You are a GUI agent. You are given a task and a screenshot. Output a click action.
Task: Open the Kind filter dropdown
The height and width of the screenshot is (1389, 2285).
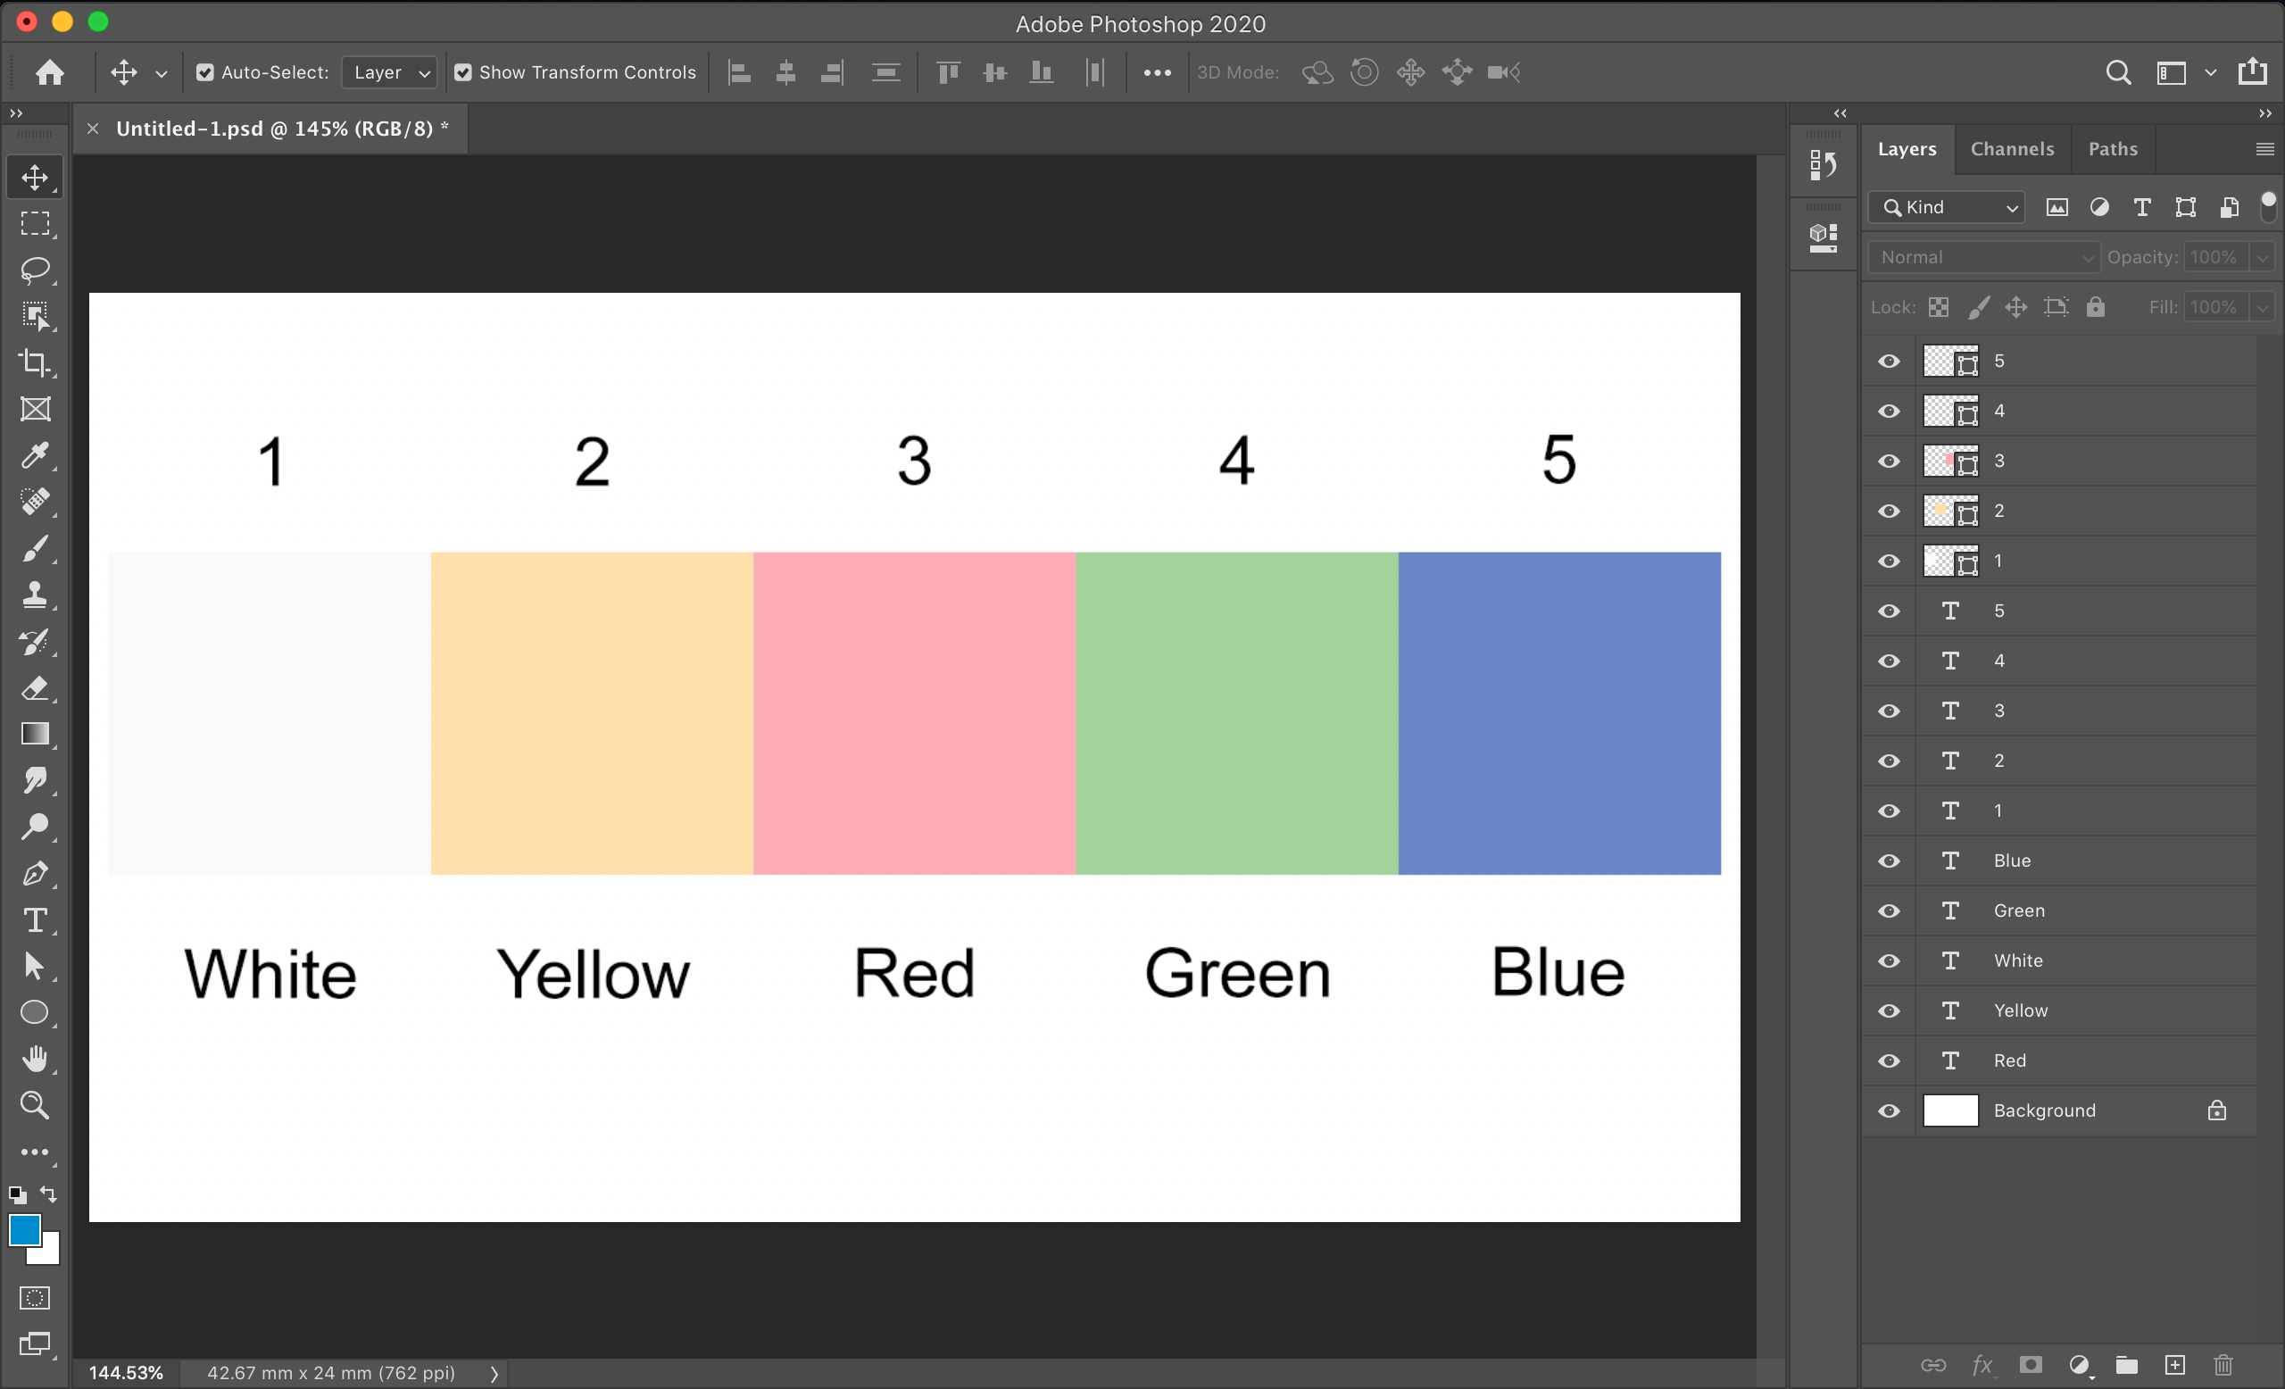[1946, 208]
